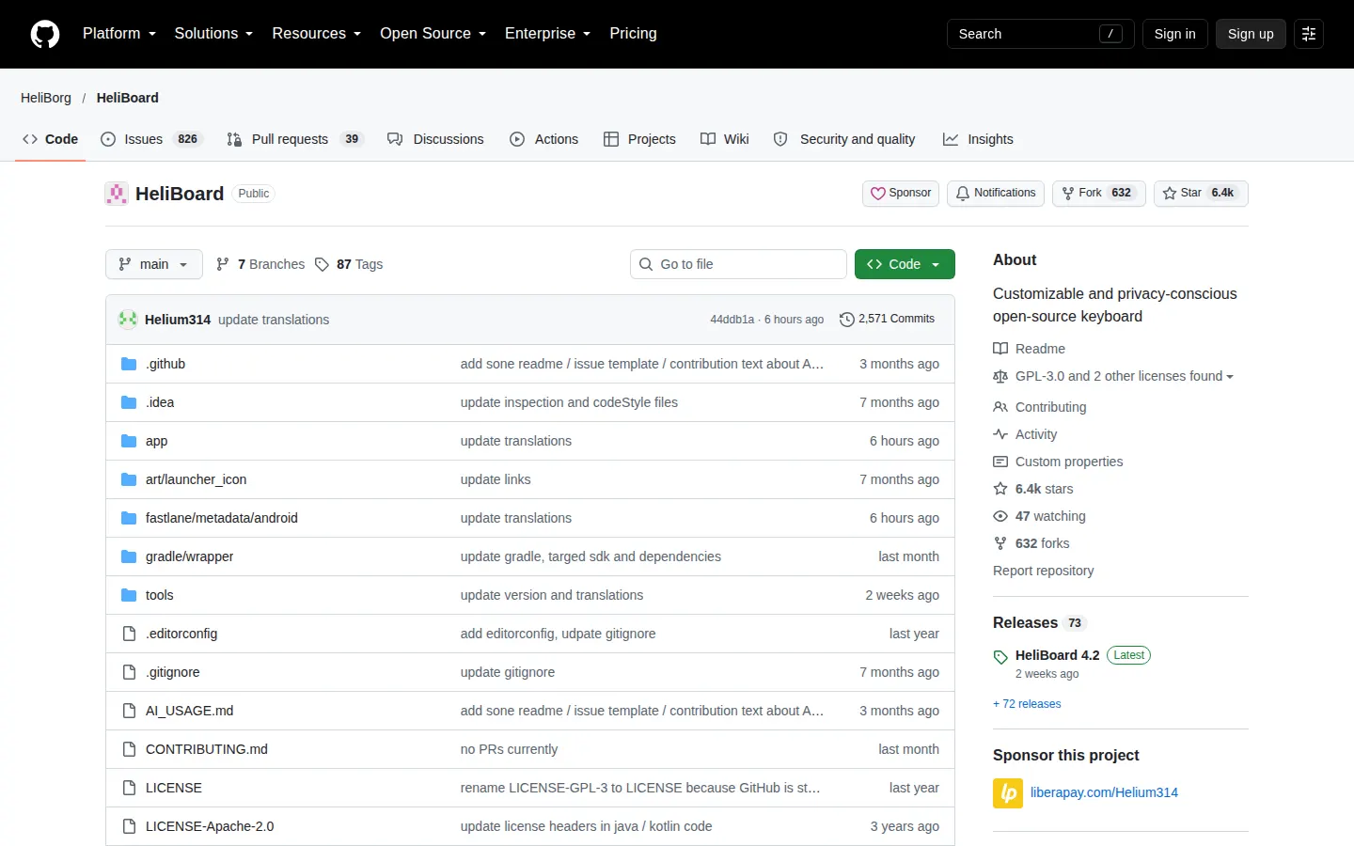
Task: Fork the repository with Fork button
Action: pos(1098,194)
